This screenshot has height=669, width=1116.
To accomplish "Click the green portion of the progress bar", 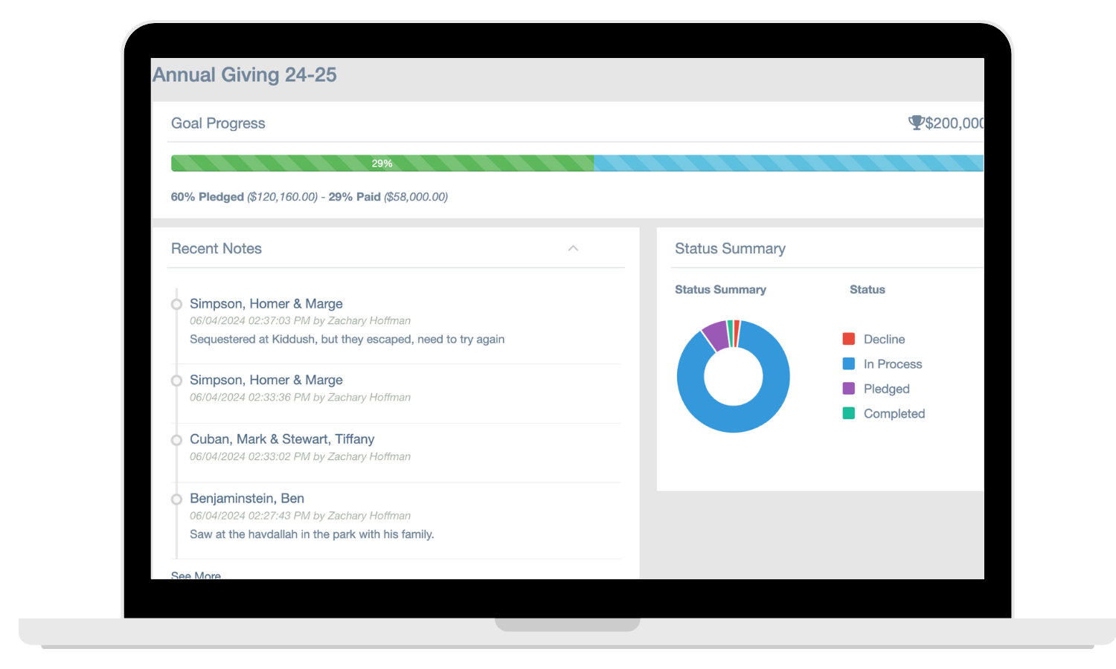I will click(379, 163).
